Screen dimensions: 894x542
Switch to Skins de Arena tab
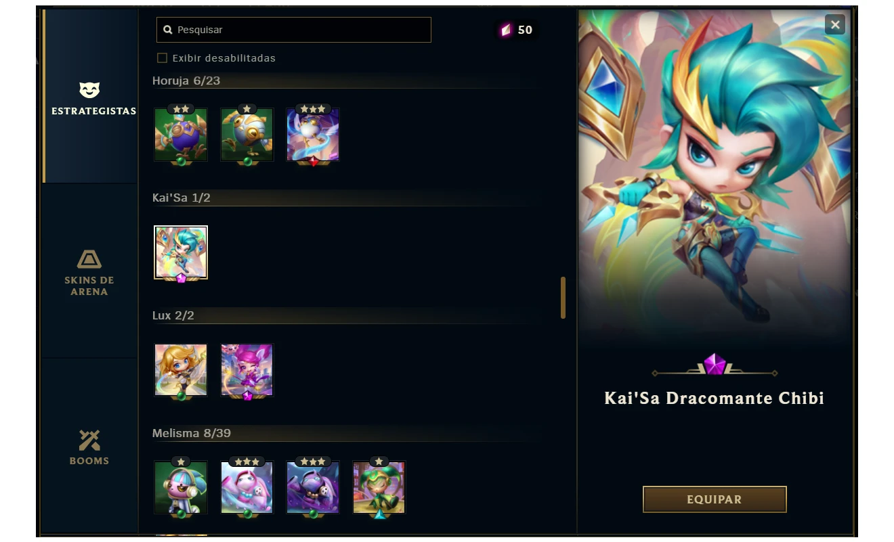[x=89, y=272]
